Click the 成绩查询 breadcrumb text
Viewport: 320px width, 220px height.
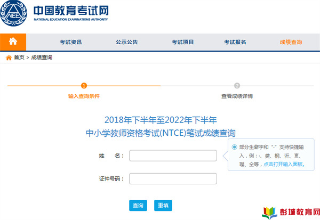tap(42, 58)
